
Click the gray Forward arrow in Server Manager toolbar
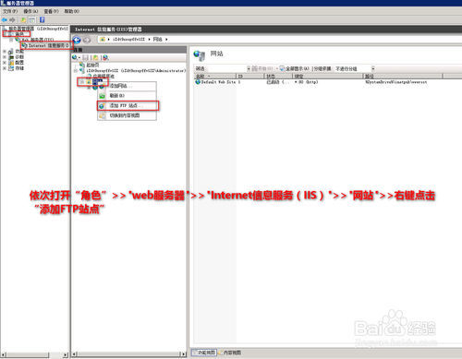click(x=12, y=20)
